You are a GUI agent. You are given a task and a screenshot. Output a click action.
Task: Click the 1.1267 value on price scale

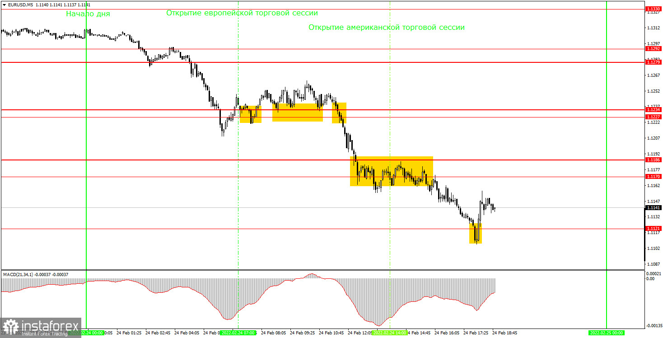tap(653, 75)
